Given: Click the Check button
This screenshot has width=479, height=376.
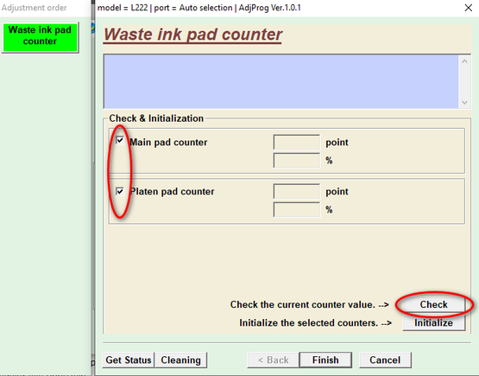Looking at the screenshot, I should point(433,305).
